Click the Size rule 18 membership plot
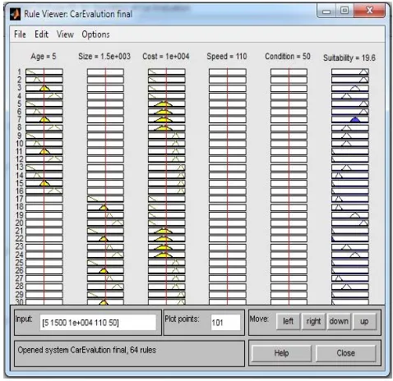Viewport: 393px width, 381px height. tap(105, 207)
